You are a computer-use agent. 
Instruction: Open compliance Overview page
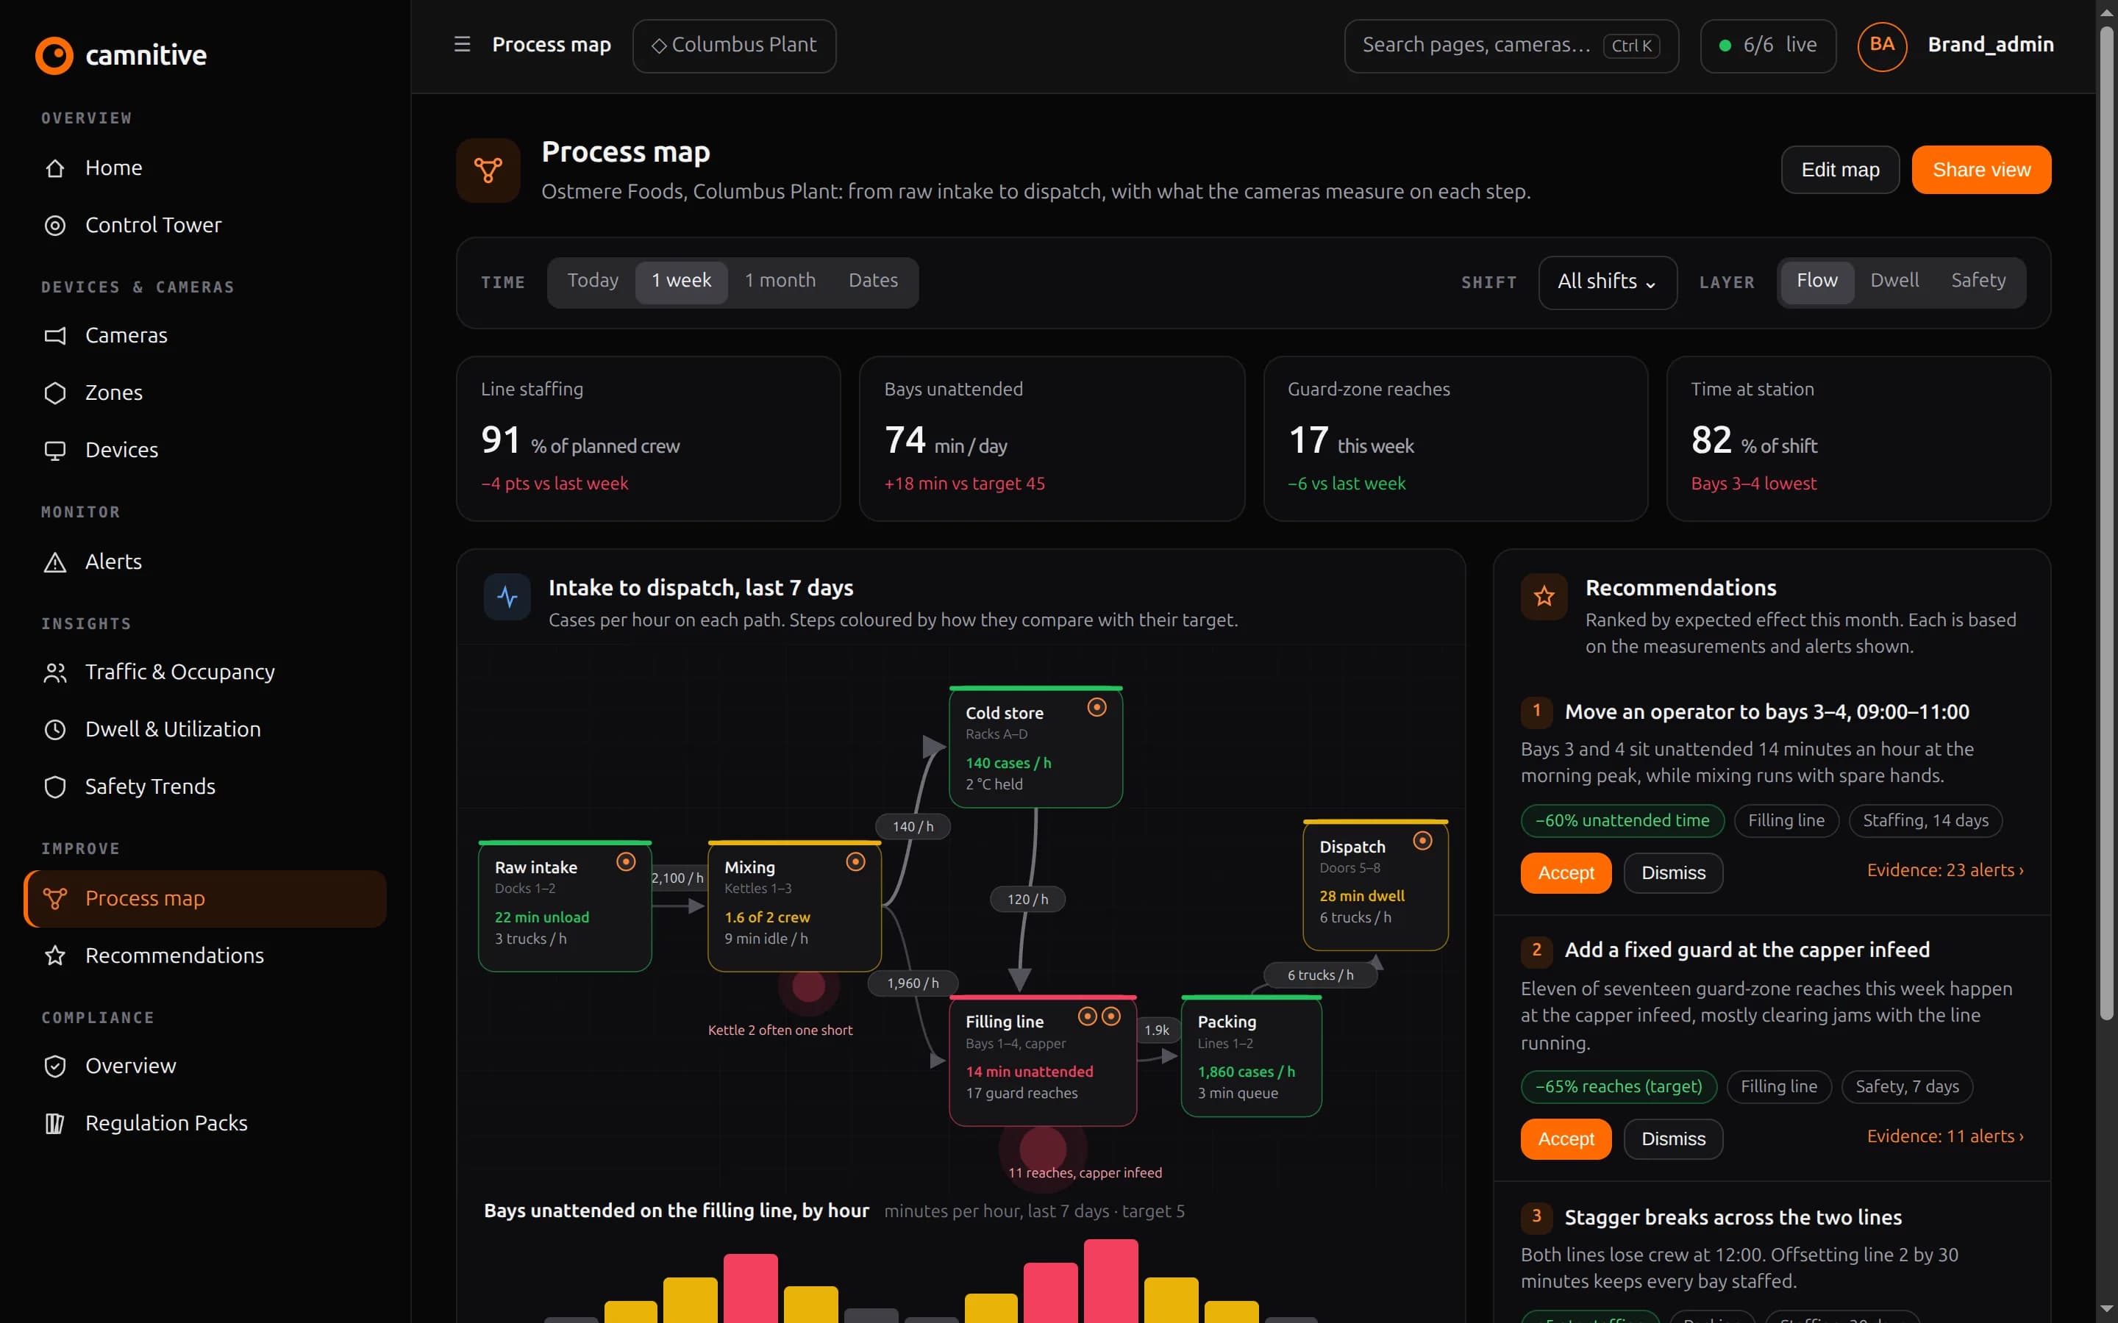click(204, 1066)
